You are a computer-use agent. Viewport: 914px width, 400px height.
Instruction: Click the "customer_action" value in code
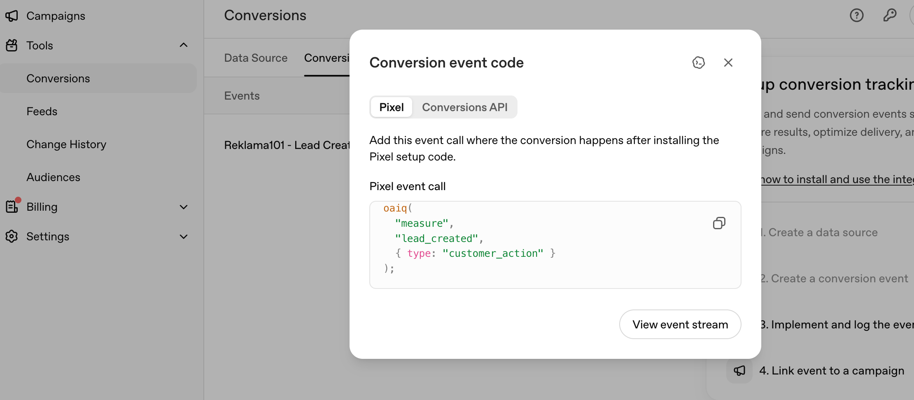[493, 253]
